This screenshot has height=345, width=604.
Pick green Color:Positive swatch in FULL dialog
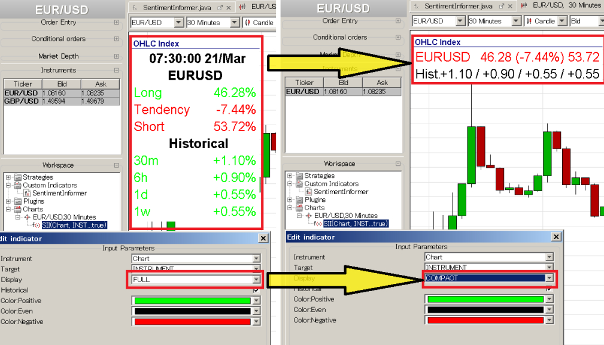pyautogui.click(x=192, y=301)
